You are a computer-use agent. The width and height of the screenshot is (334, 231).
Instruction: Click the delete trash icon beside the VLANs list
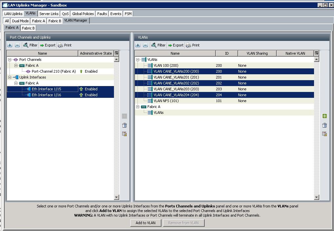tap(324, 125)
